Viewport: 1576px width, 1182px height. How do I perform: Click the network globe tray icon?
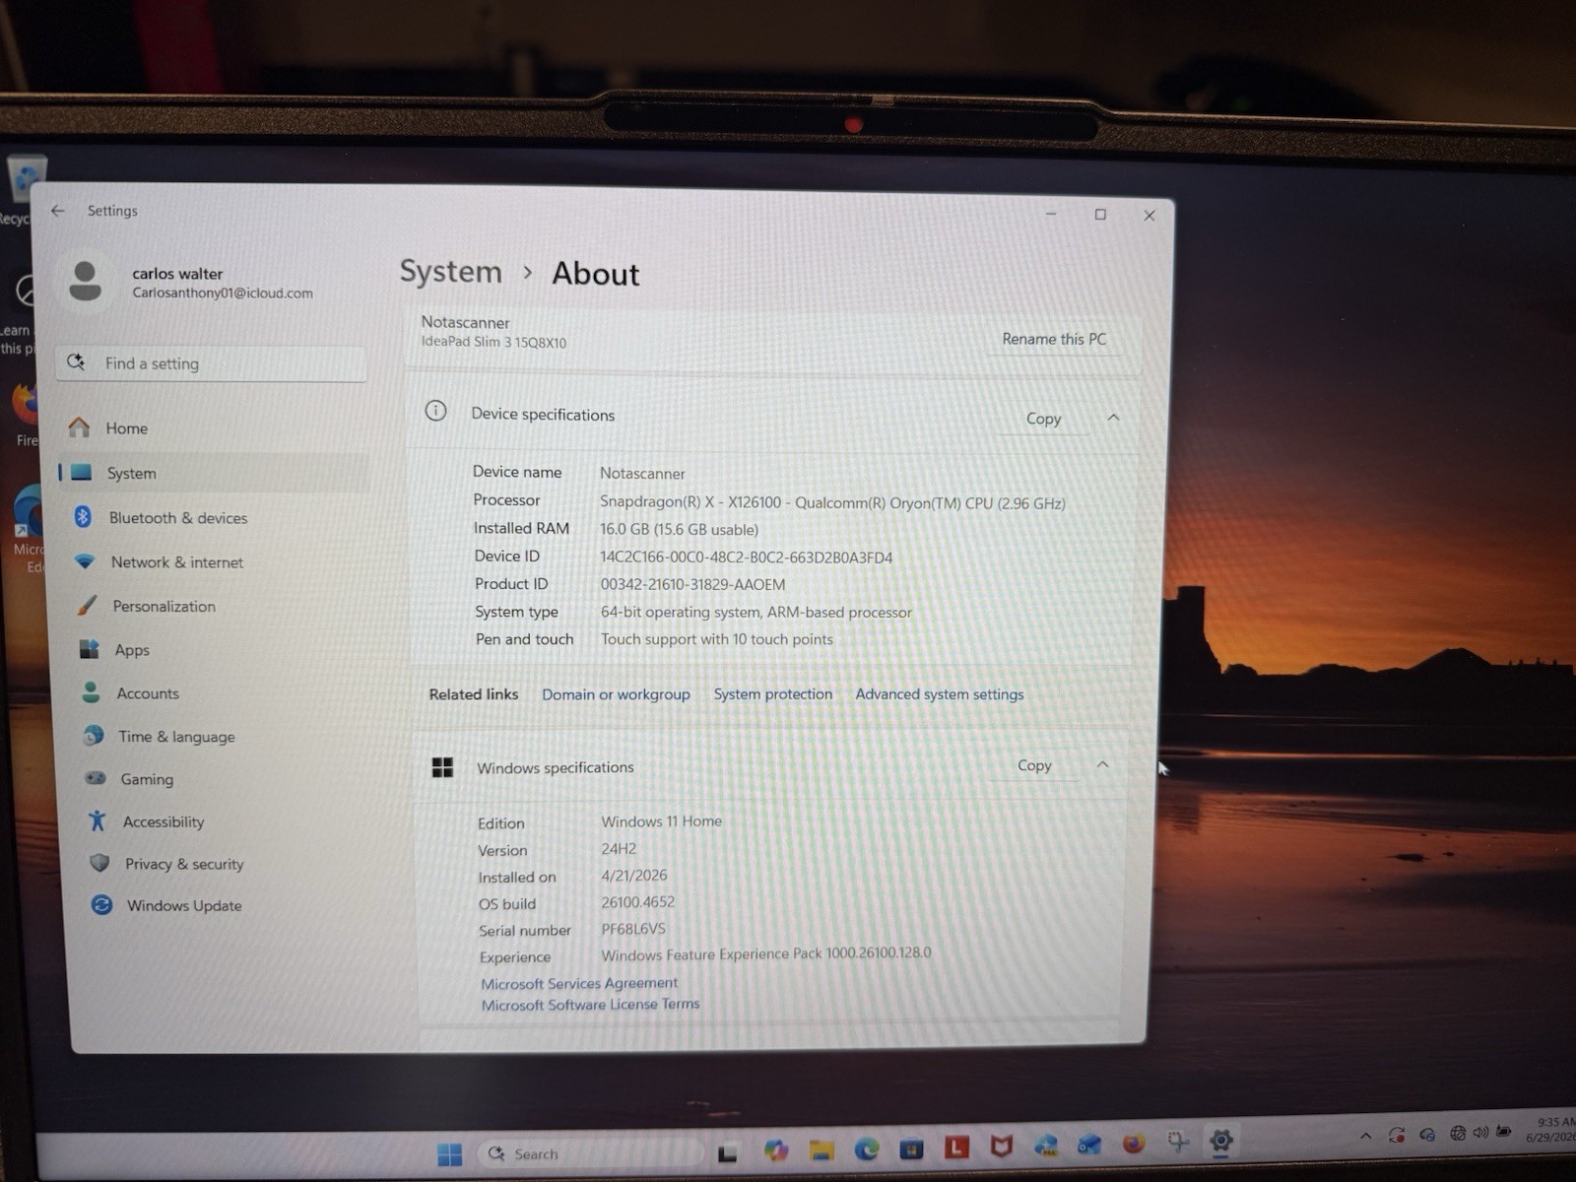pos(1458,1134)
